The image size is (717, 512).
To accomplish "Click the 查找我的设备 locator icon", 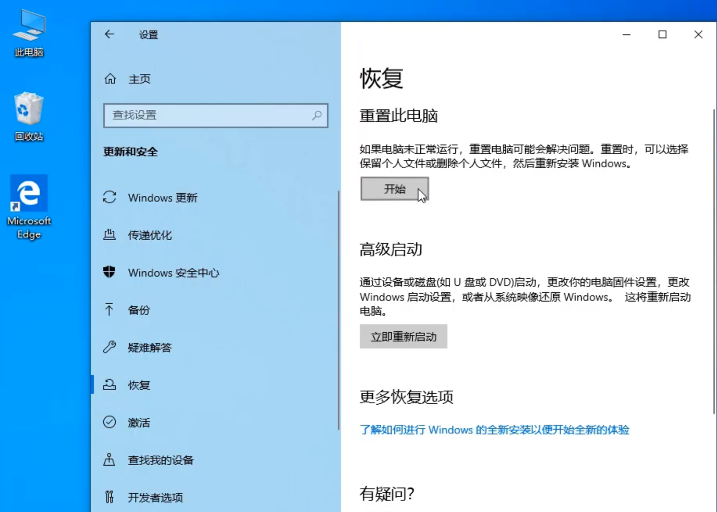I will (x=110, y=460).
